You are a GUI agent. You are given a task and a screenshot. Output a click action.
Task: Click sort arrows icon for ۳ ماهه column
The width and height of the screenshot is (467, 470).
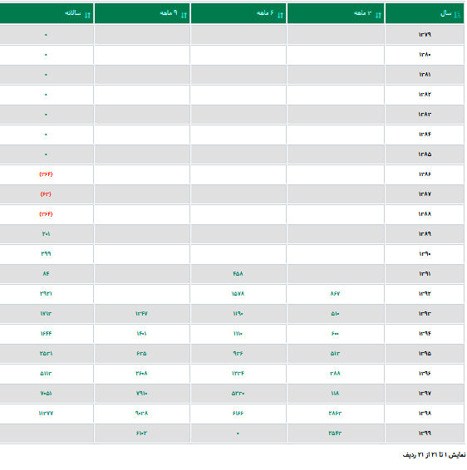coord(378,15)
